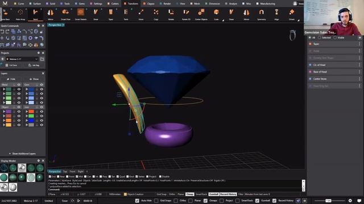Select the Twist tool

(x=126, y=14)
